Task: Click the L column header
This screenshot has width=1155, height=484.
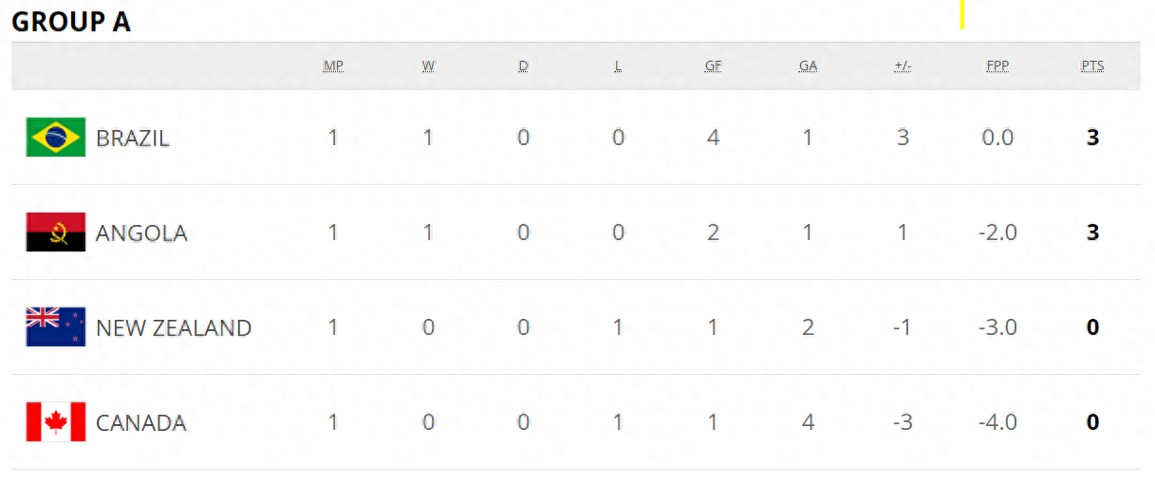Action: point(618,66)
